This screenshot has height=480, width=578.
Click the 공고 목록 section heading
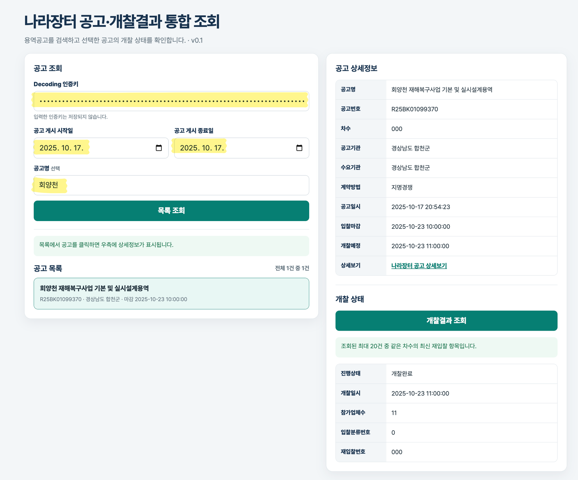pyautogui.click(x=48, y=268)
